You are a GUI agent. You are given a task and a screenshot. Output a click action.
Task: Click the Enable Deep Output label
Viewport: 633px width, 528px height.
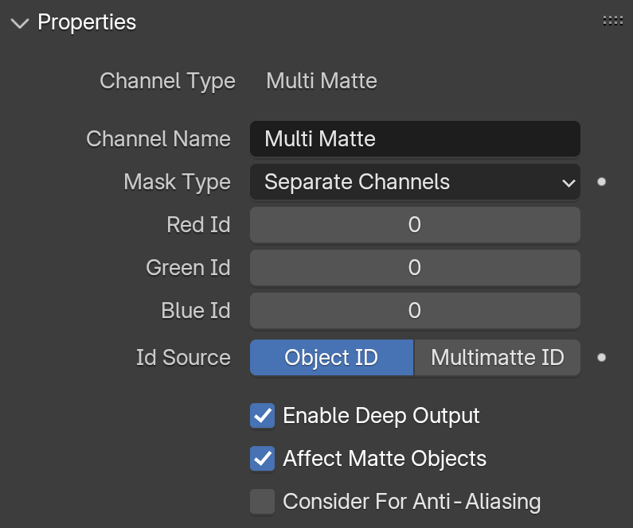click(x=381, y=416)
